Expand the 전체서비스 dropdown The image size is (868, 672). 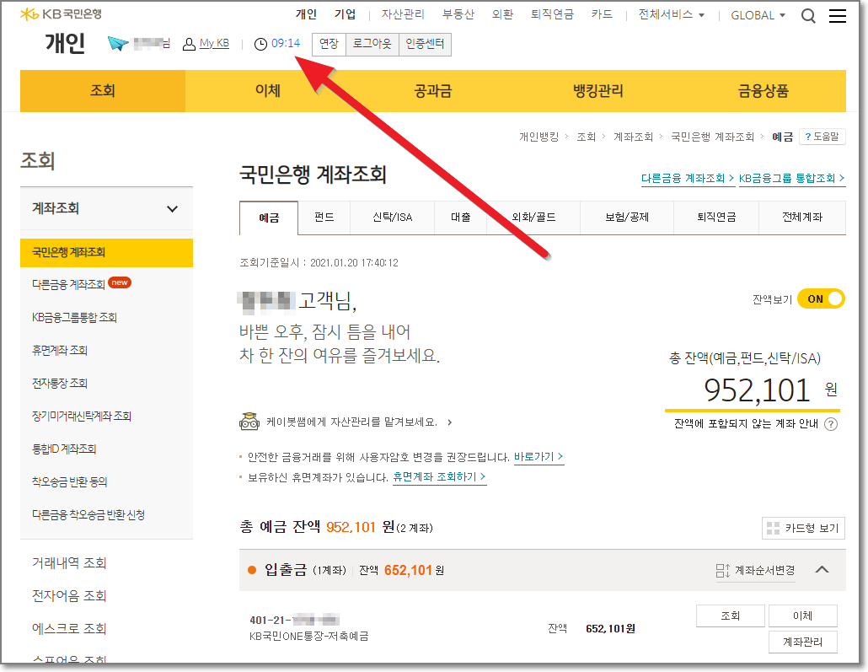(x=672, y=15)
